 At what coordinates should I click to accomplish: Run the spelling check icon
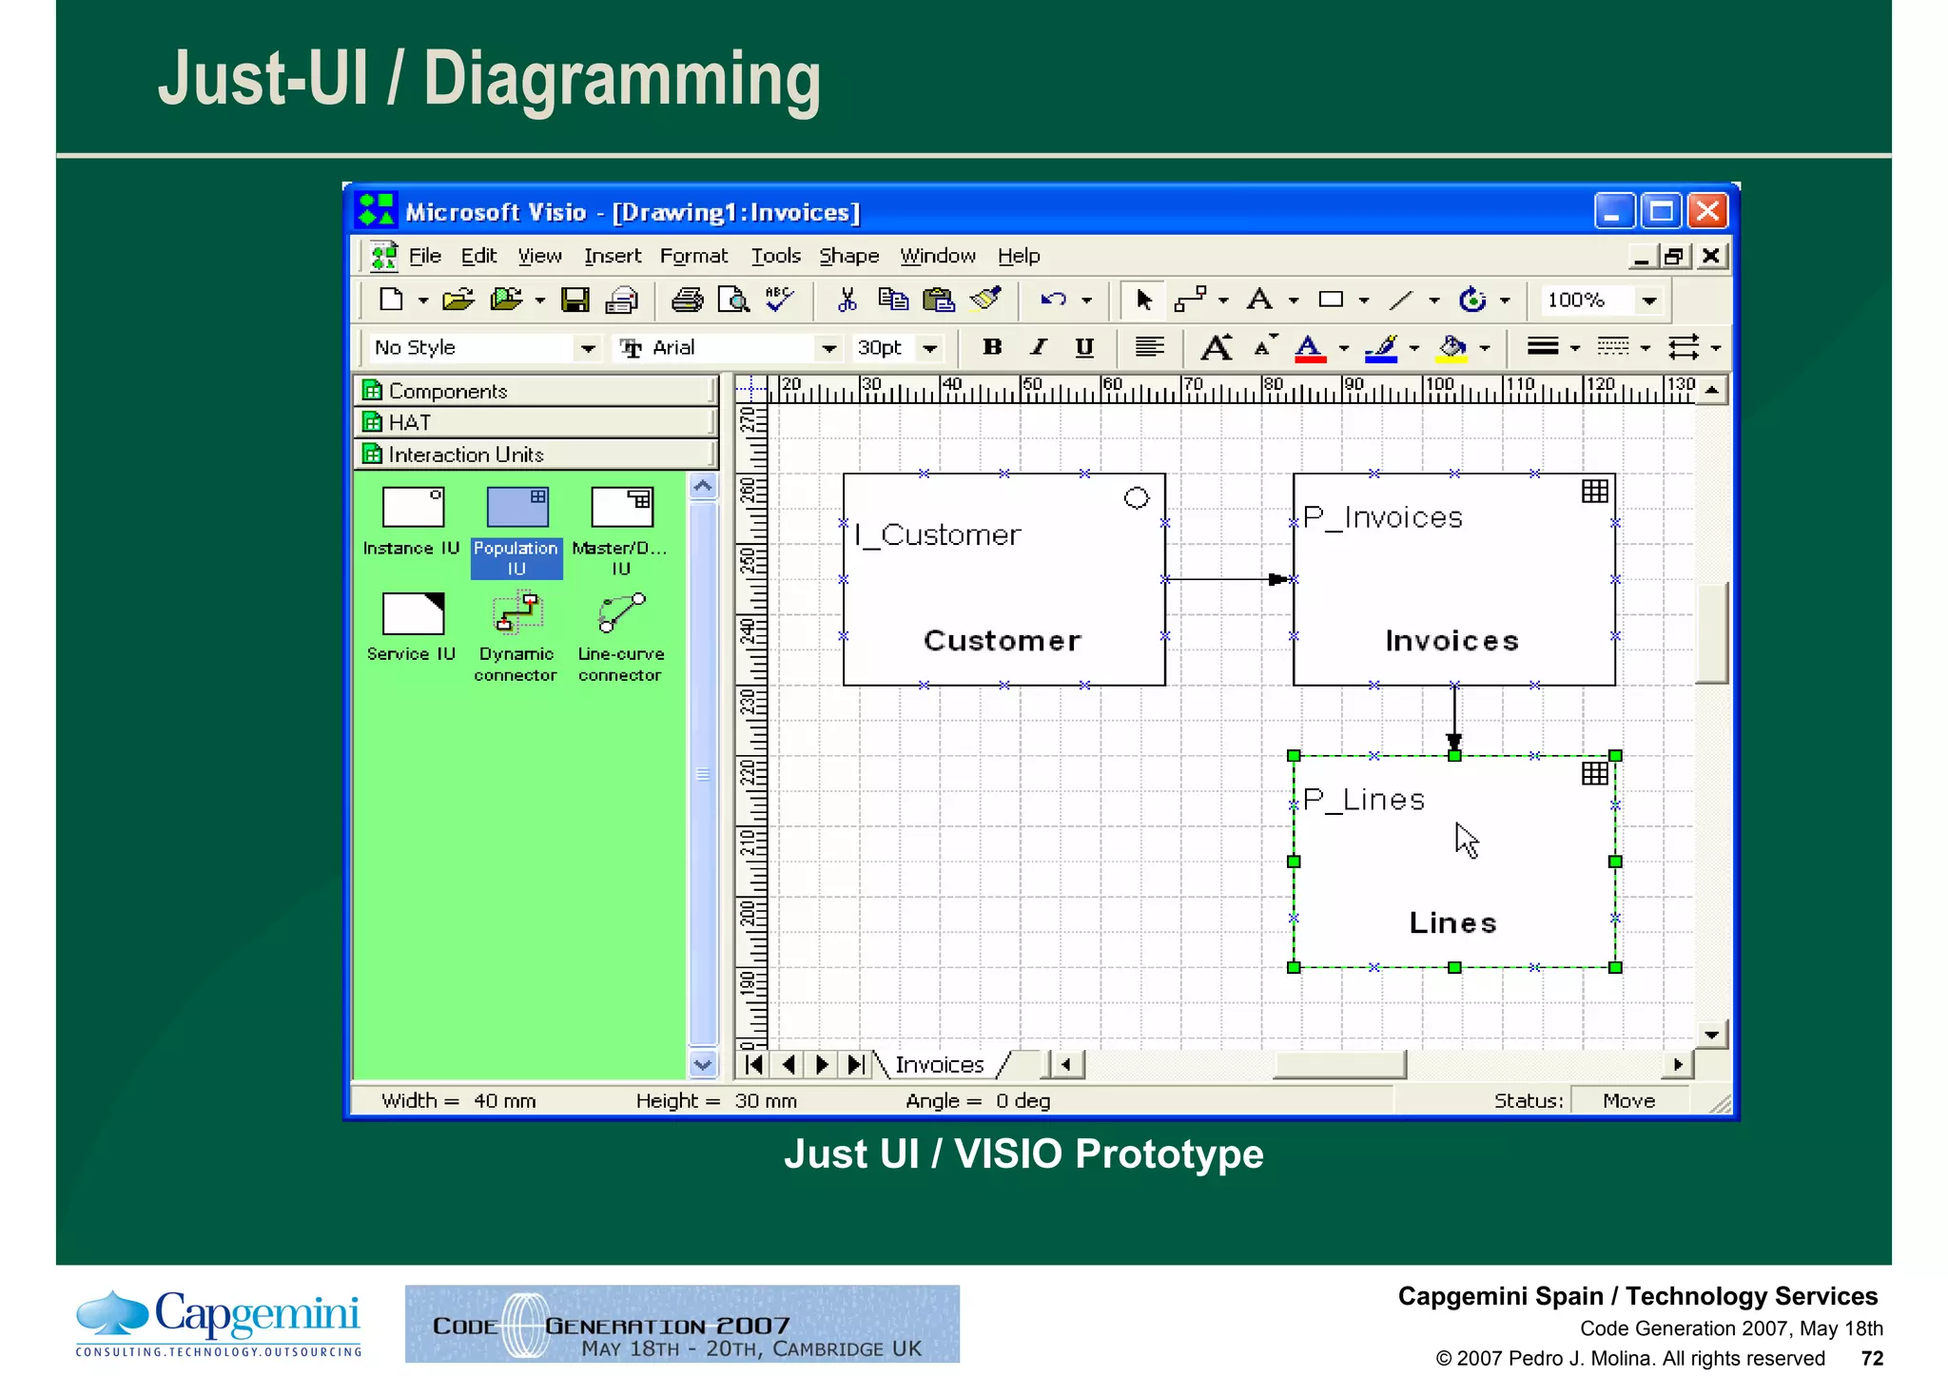click(780, 300)
